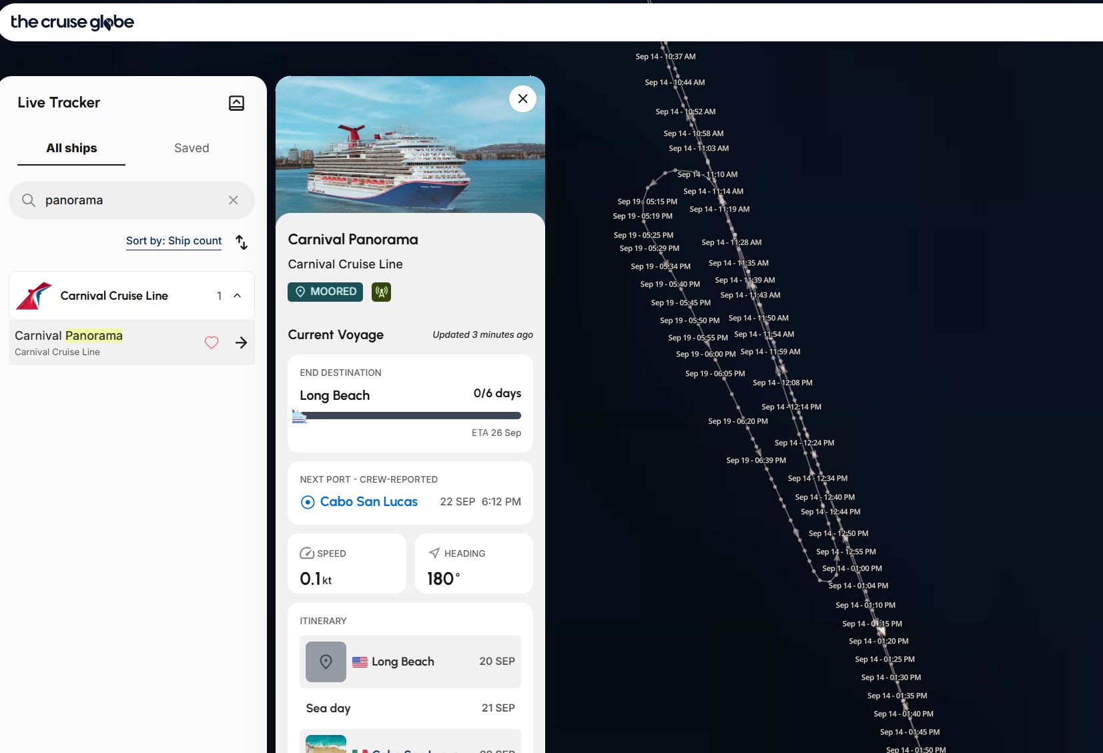Switch to the Saved tab

tap(192, 148)
